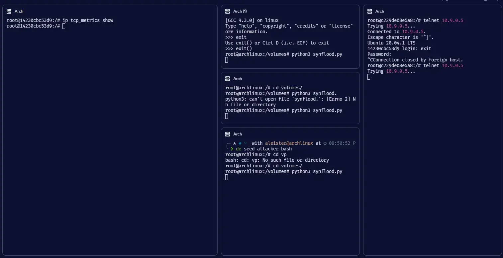Click the 'de seed-attacker bash' command
Viewport: 503px width, 258px height.
[264, 149]
